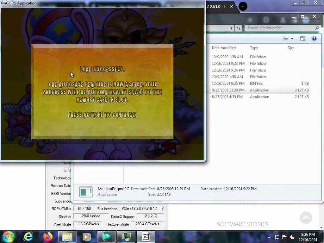Image resolution: width=324 pixels, height=243 pixels.
Task: Open Explorer help with the question mark icon
Action: click(x=314, y=39)
